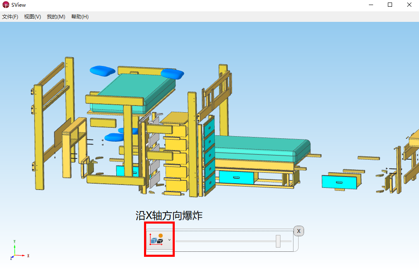Image resolution: width=419 pixels, height=269 pixels.
Task: Click the SView app logo icon
Action: [5, 5]
